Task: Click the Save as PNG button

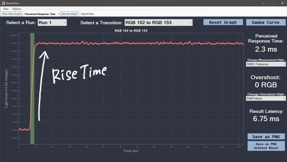Action: [x=266, y=136]
